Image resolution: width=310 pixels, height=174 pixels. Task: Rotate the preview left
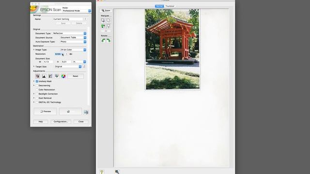[103, 41]
